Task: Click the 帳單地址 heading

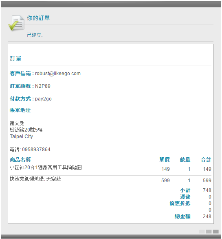Action: click(x=20, y=110)
